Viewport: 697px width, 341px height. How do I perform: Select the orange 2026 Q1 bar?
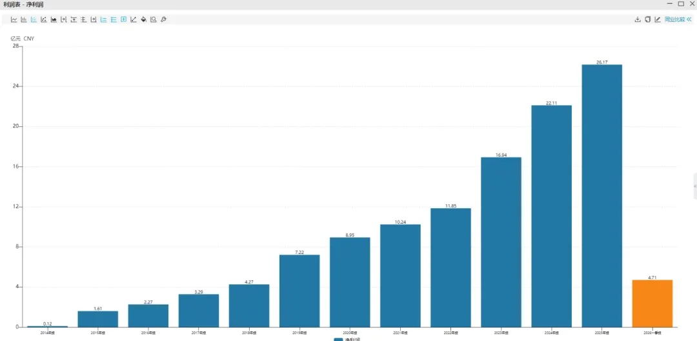tap(652, 304)
